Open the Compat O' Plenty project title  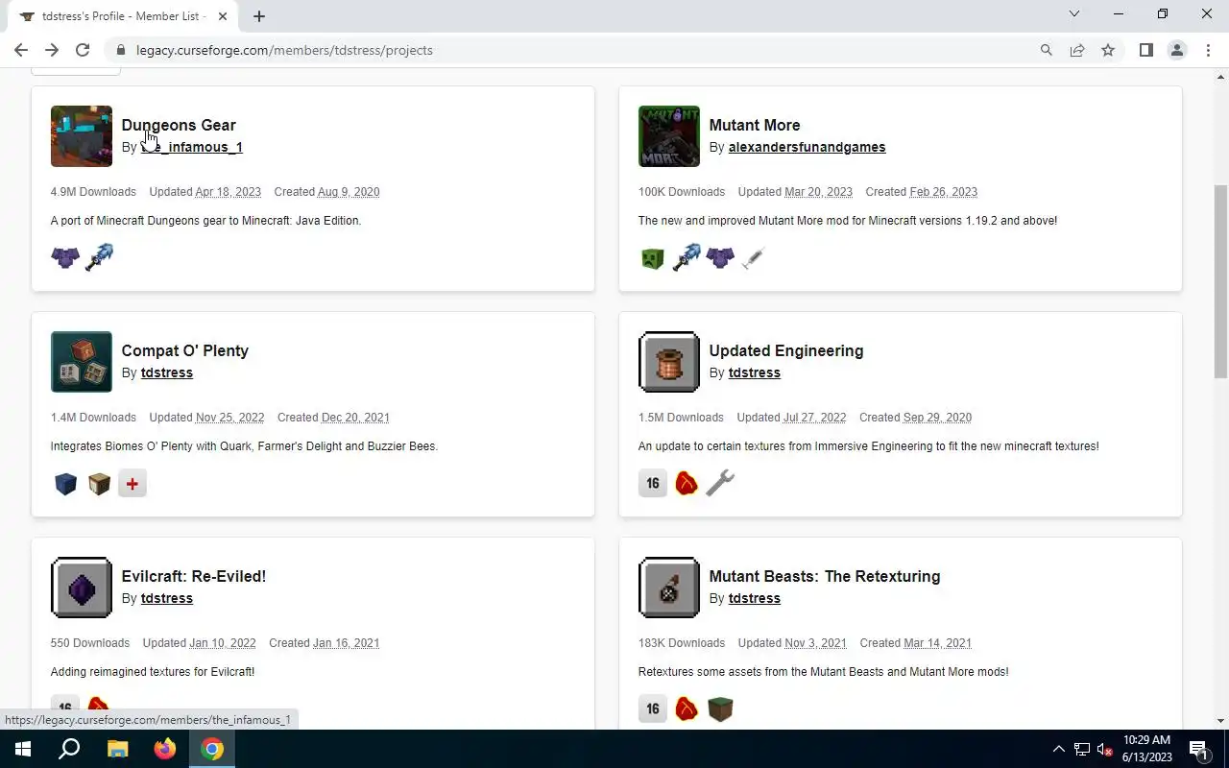pyautogui.click(x=185, y=350)
